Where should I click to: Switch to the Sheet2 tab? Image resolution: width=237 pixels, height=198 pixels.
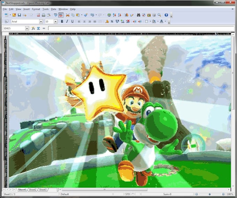[x=32, y=190]
